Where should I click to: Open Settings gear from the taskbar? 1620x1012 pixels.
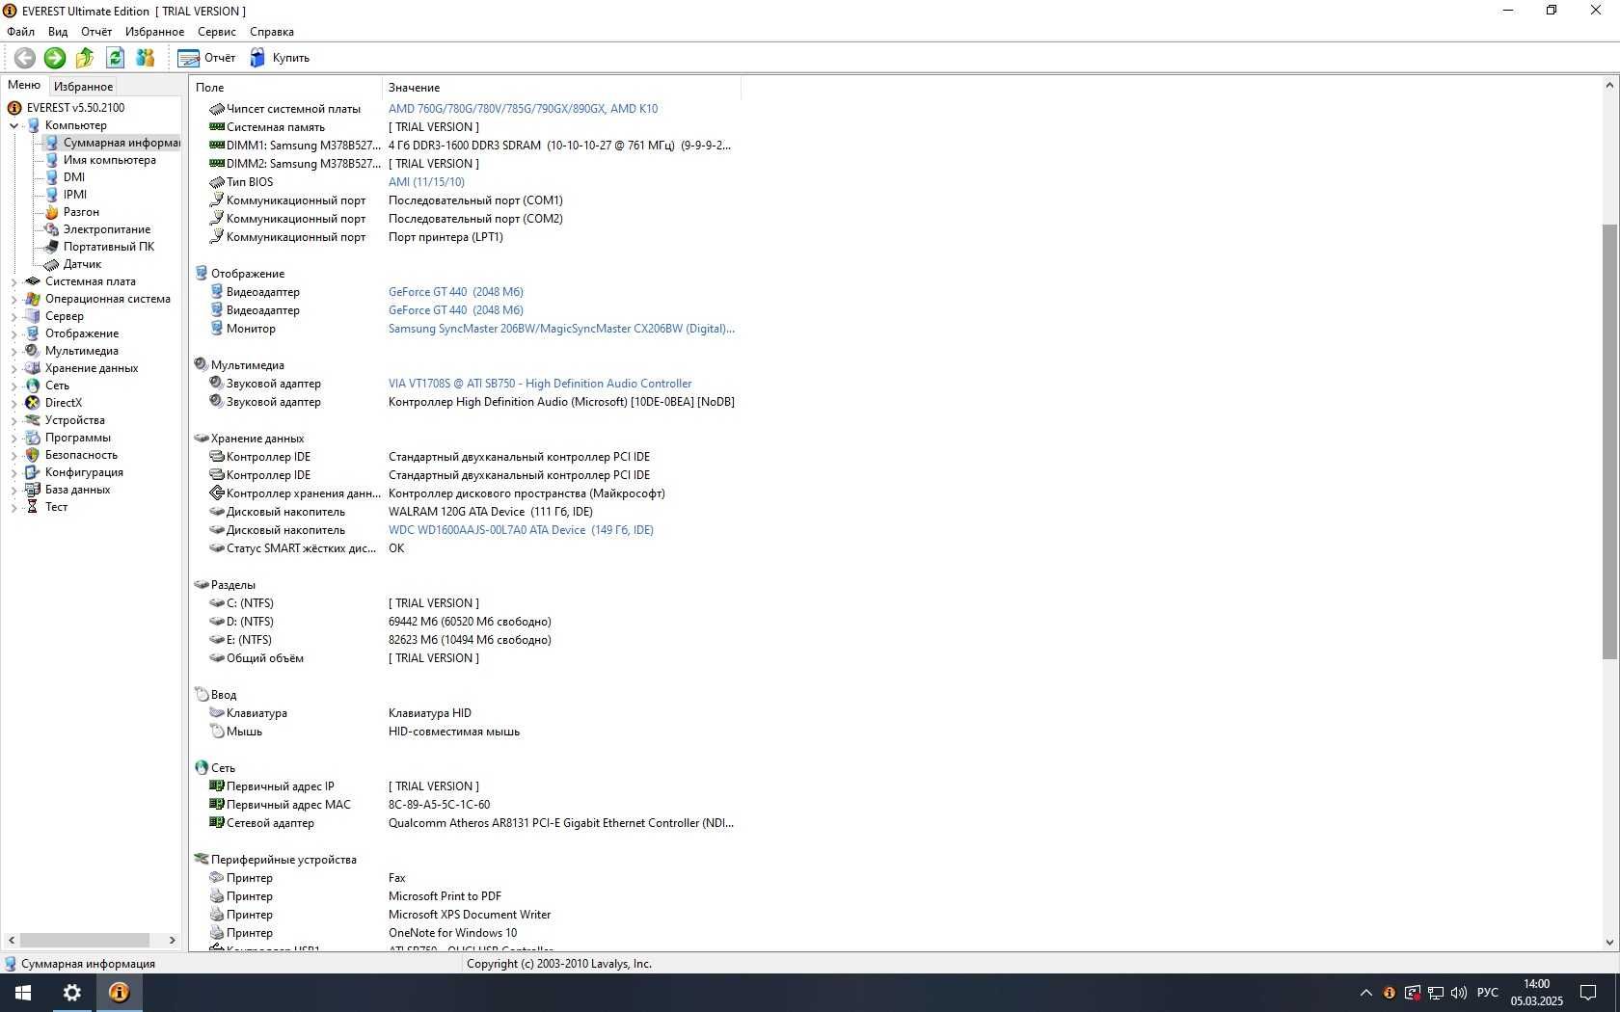click(x=72, y=993)
